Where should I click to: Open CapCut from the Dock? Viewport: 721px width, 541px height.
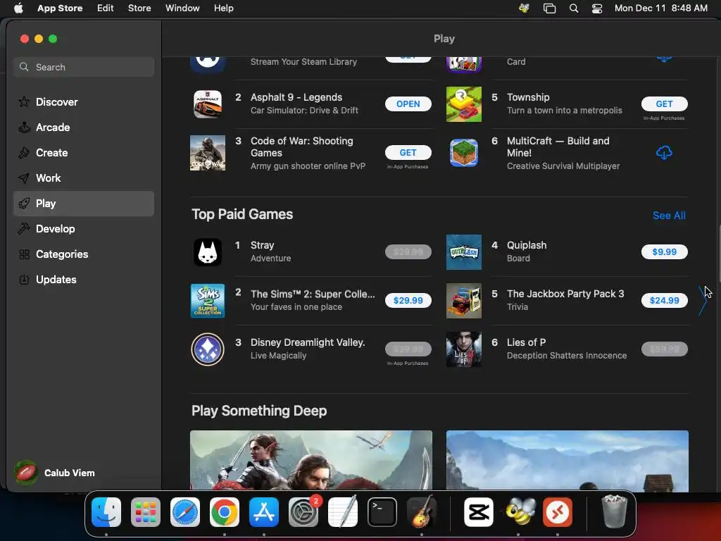tap(479, 512)
